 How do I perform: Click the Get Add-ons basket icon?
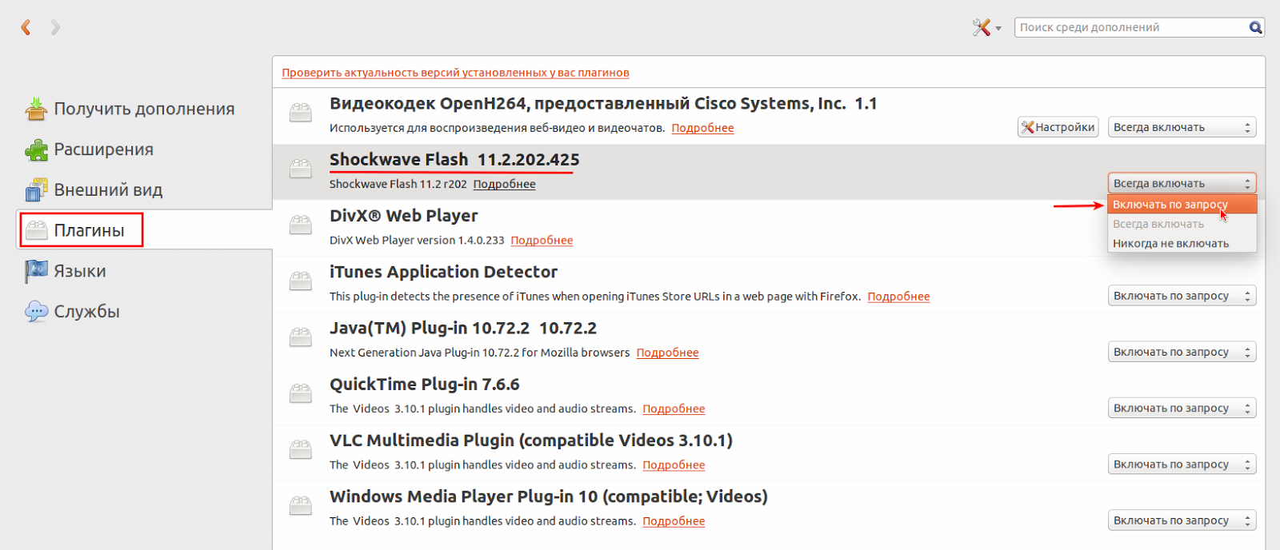pyautogui.click(x=36, y=109)
